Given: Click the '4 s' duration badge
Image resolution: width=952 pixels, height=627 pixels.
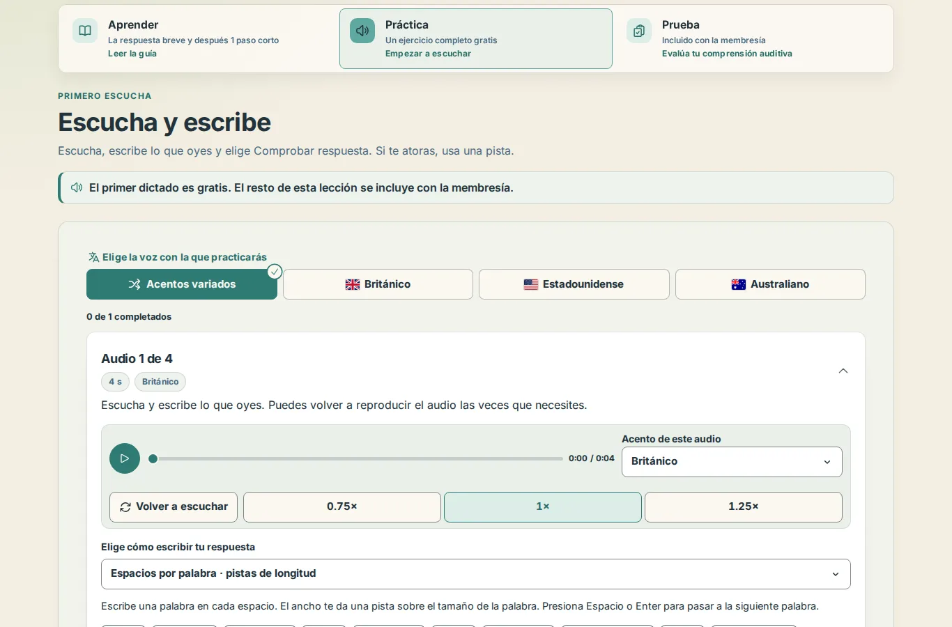Looking at the screenshot, I should [115, 382].
